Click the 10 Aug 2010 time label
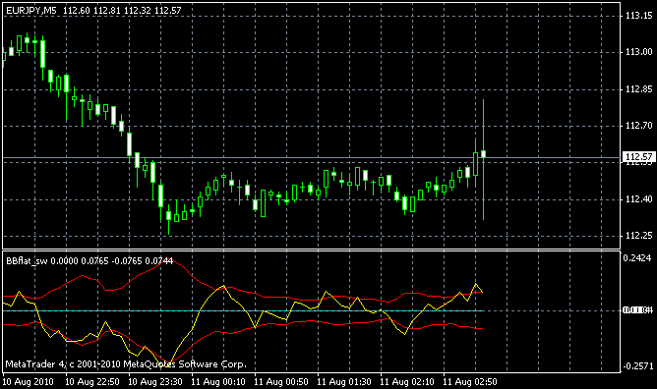 (29, 382)
